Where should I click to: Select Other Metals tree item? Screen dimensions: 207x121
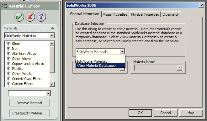(22, 74)
